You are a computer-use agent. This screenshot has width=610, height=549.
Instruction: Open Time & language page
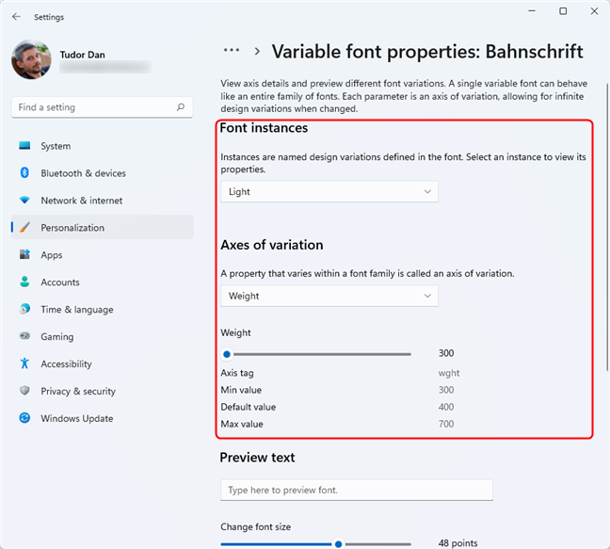click(x=102, y=309)
